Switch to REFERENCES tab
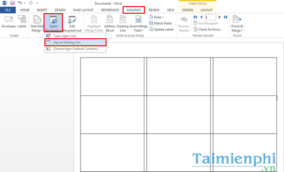Image resolution: width=284 pixels, height=172 pixels. 110,10
